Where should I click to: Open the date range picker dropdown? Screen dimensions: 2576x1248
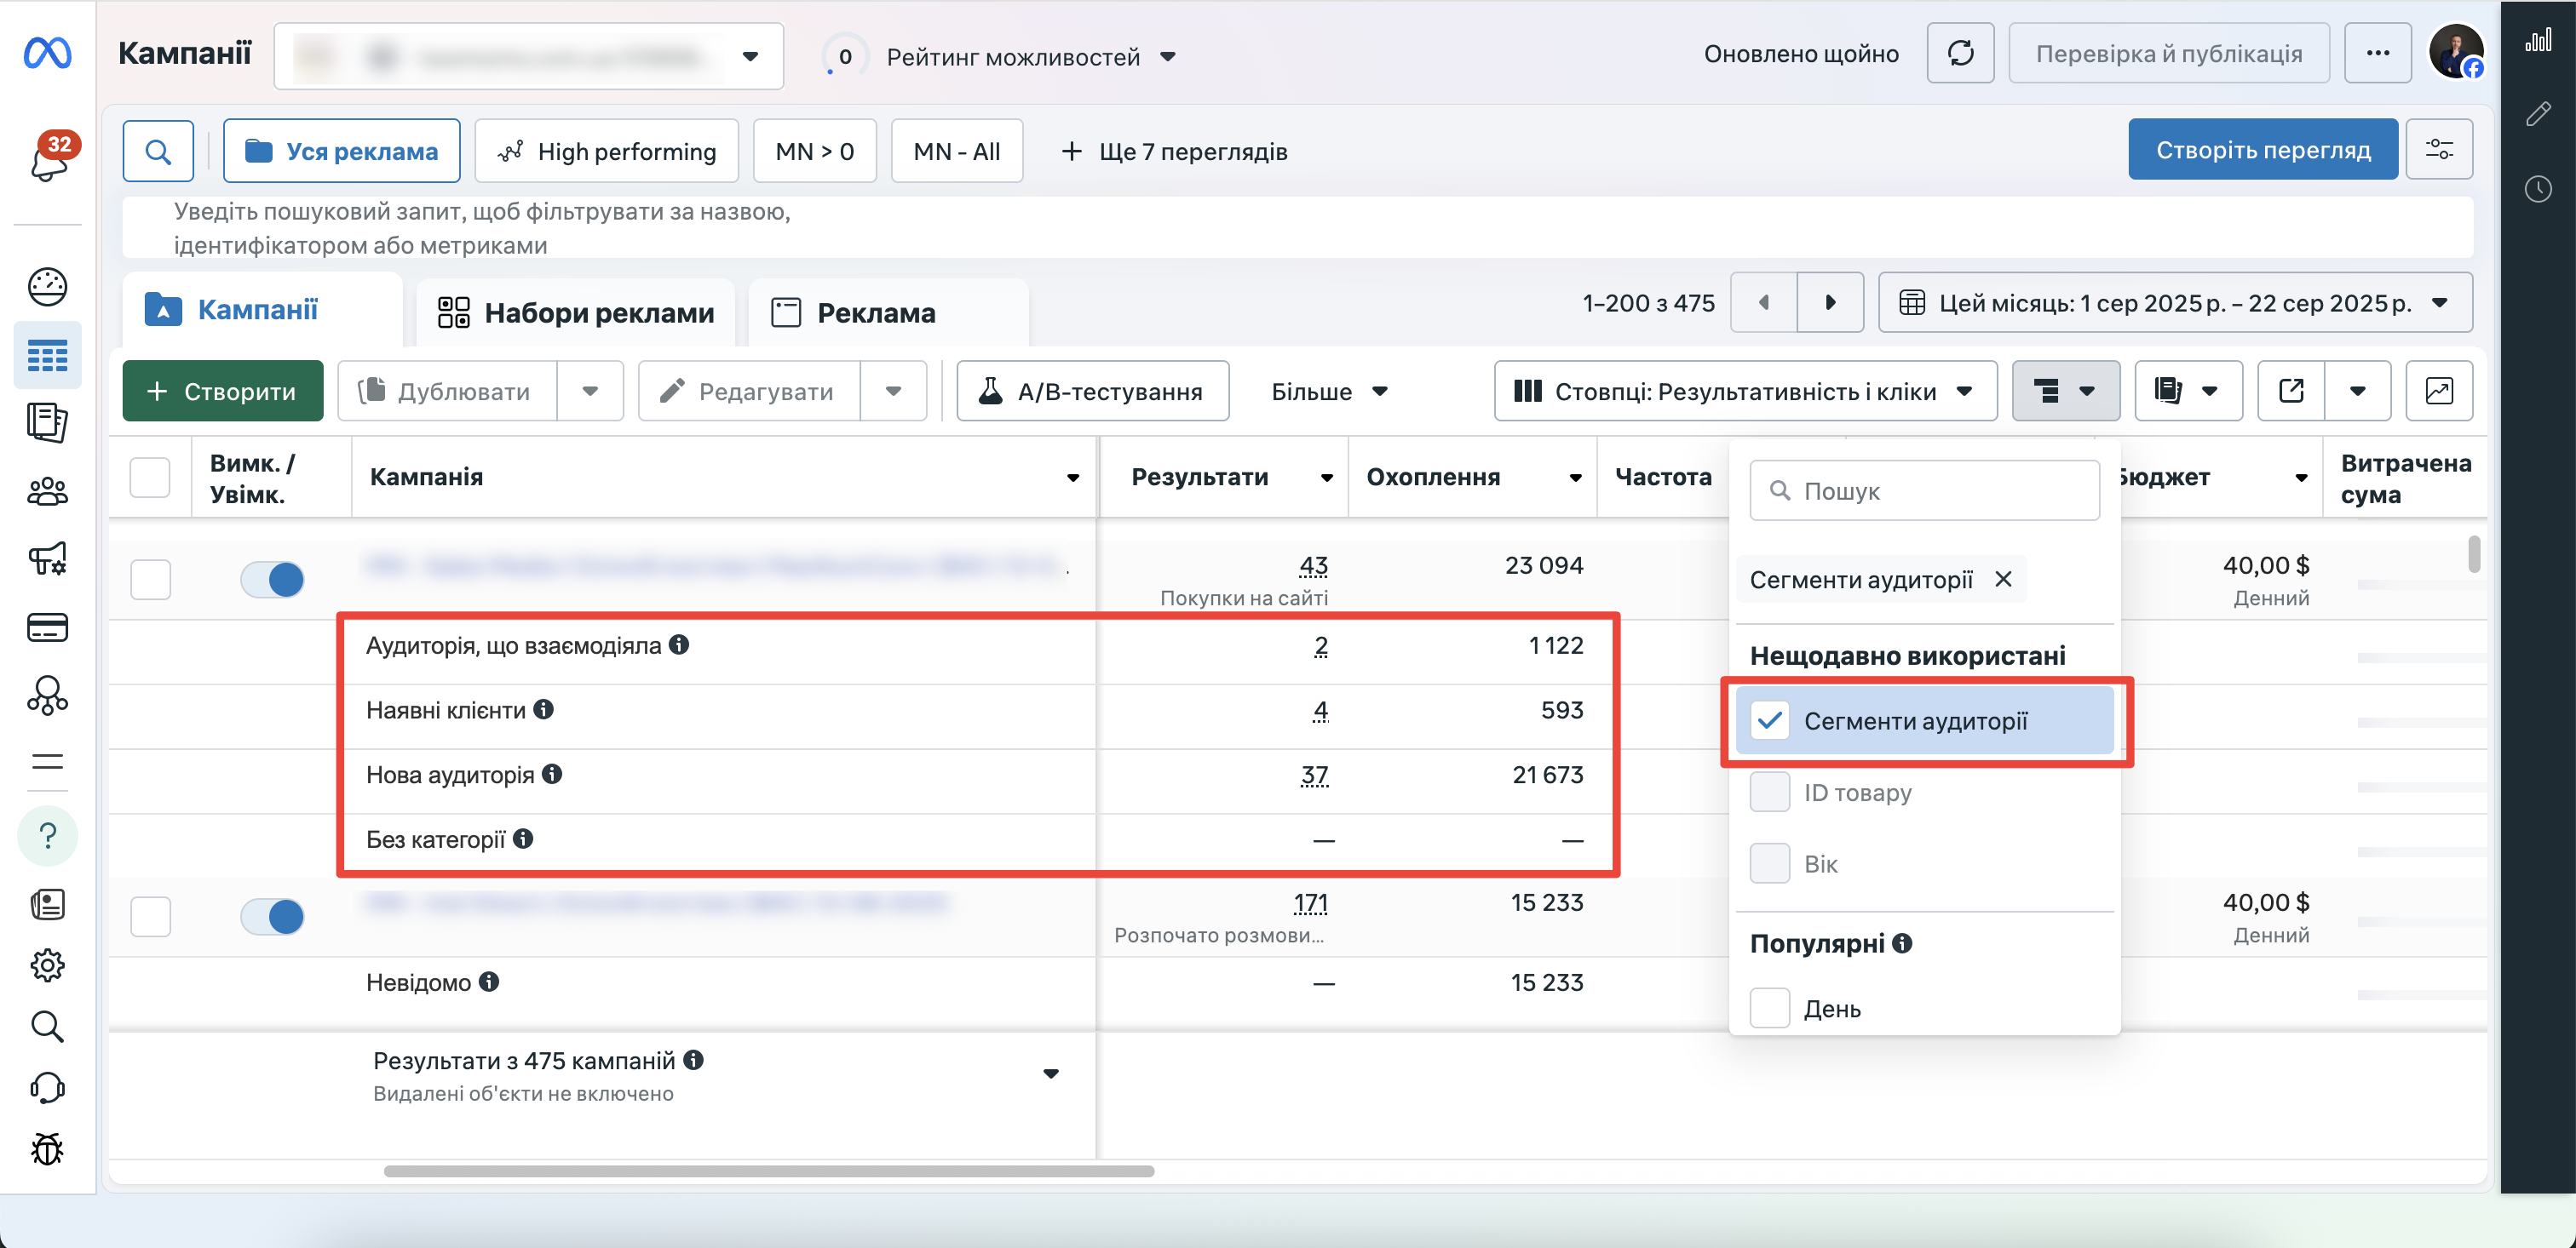tap(2175, 303)
